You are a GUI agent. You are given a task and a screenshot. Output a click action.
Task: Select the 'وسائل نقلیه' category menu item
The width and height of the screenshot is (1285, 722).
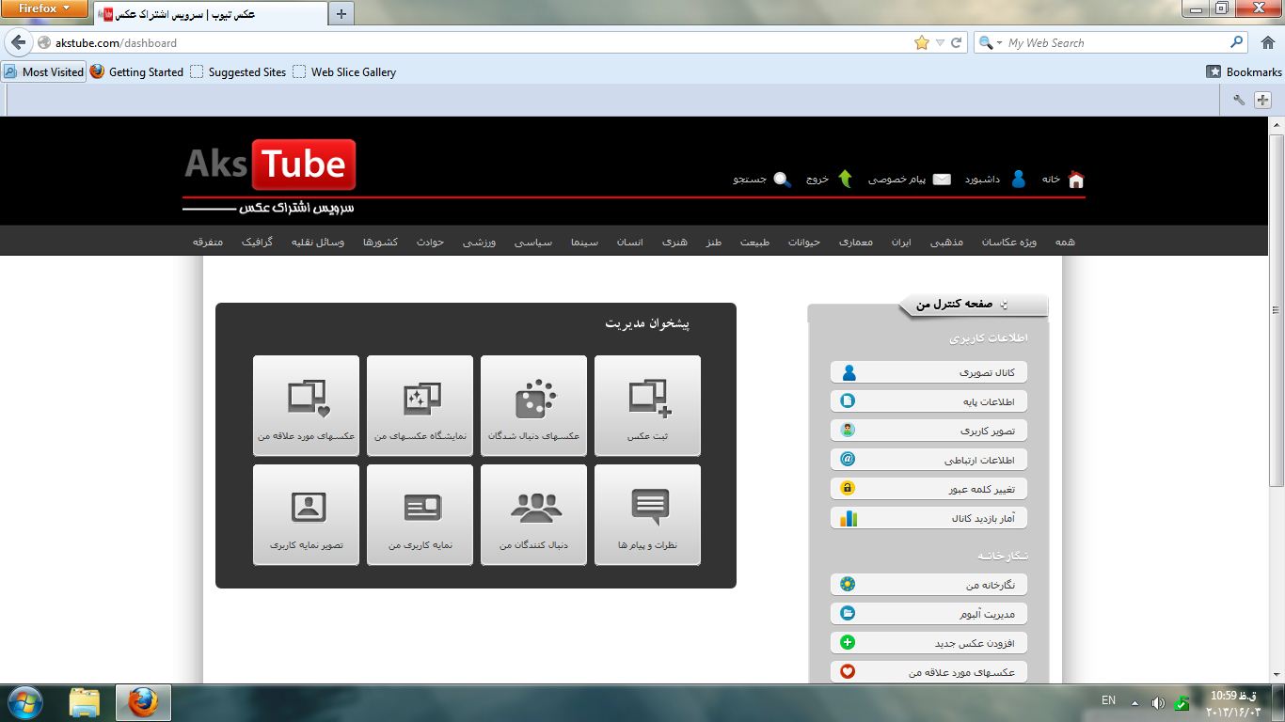[x=317, y=242]
